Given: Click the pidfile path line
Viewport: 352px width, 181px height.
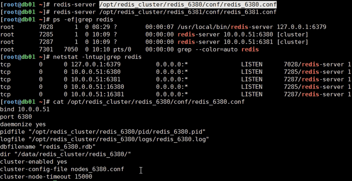Looking at the screenshot, I should coord(103,132).
